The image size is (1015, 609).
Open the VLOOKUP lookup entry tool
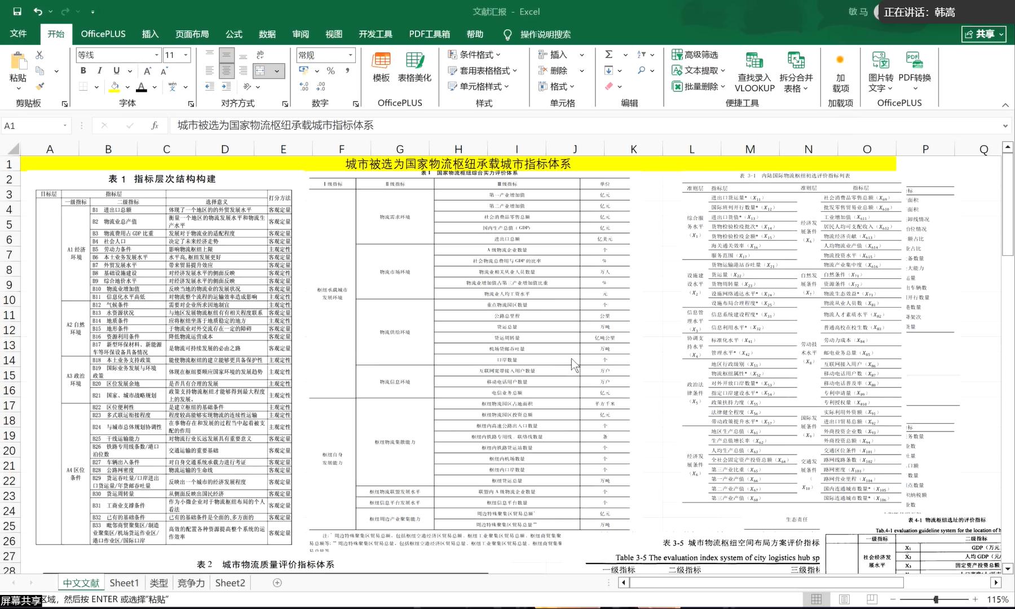(754, 72)
